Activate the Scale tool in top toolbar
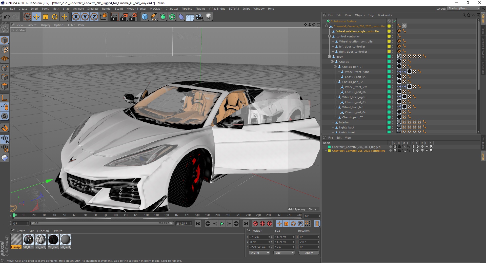 46,17
